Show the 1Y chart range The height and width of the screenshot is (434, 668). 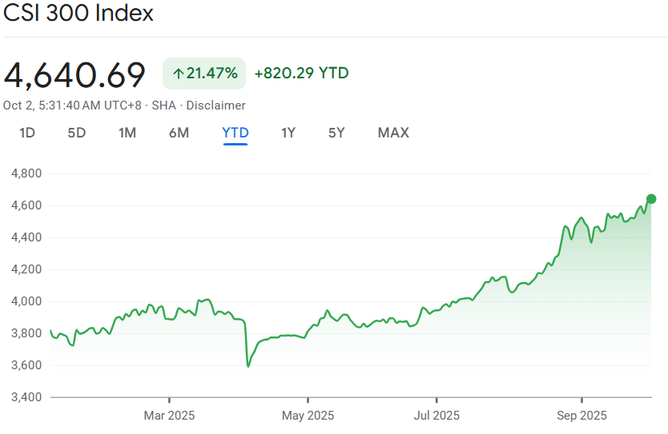(x=288, y=133)
